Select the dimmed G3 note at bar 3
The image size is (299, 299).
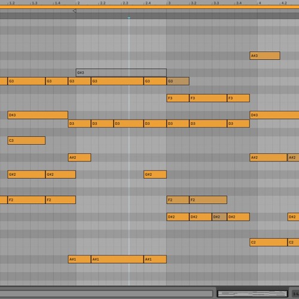pos(178,81)
